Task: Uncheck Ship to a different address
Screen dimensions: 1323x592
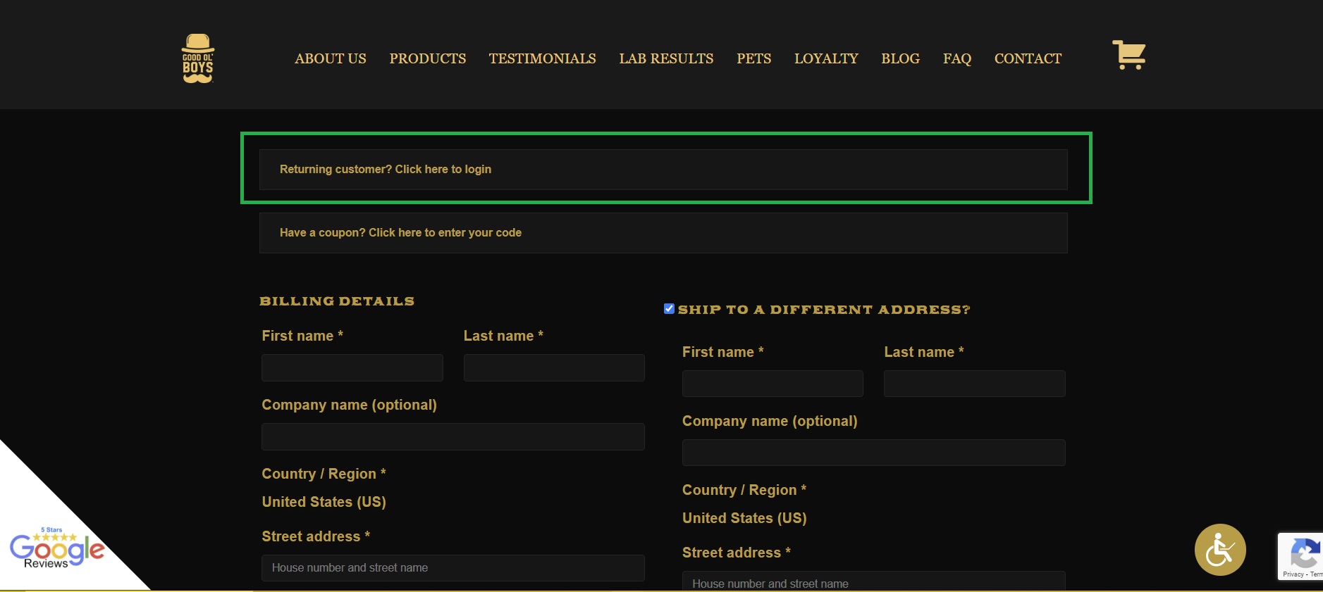Action: 669,309
